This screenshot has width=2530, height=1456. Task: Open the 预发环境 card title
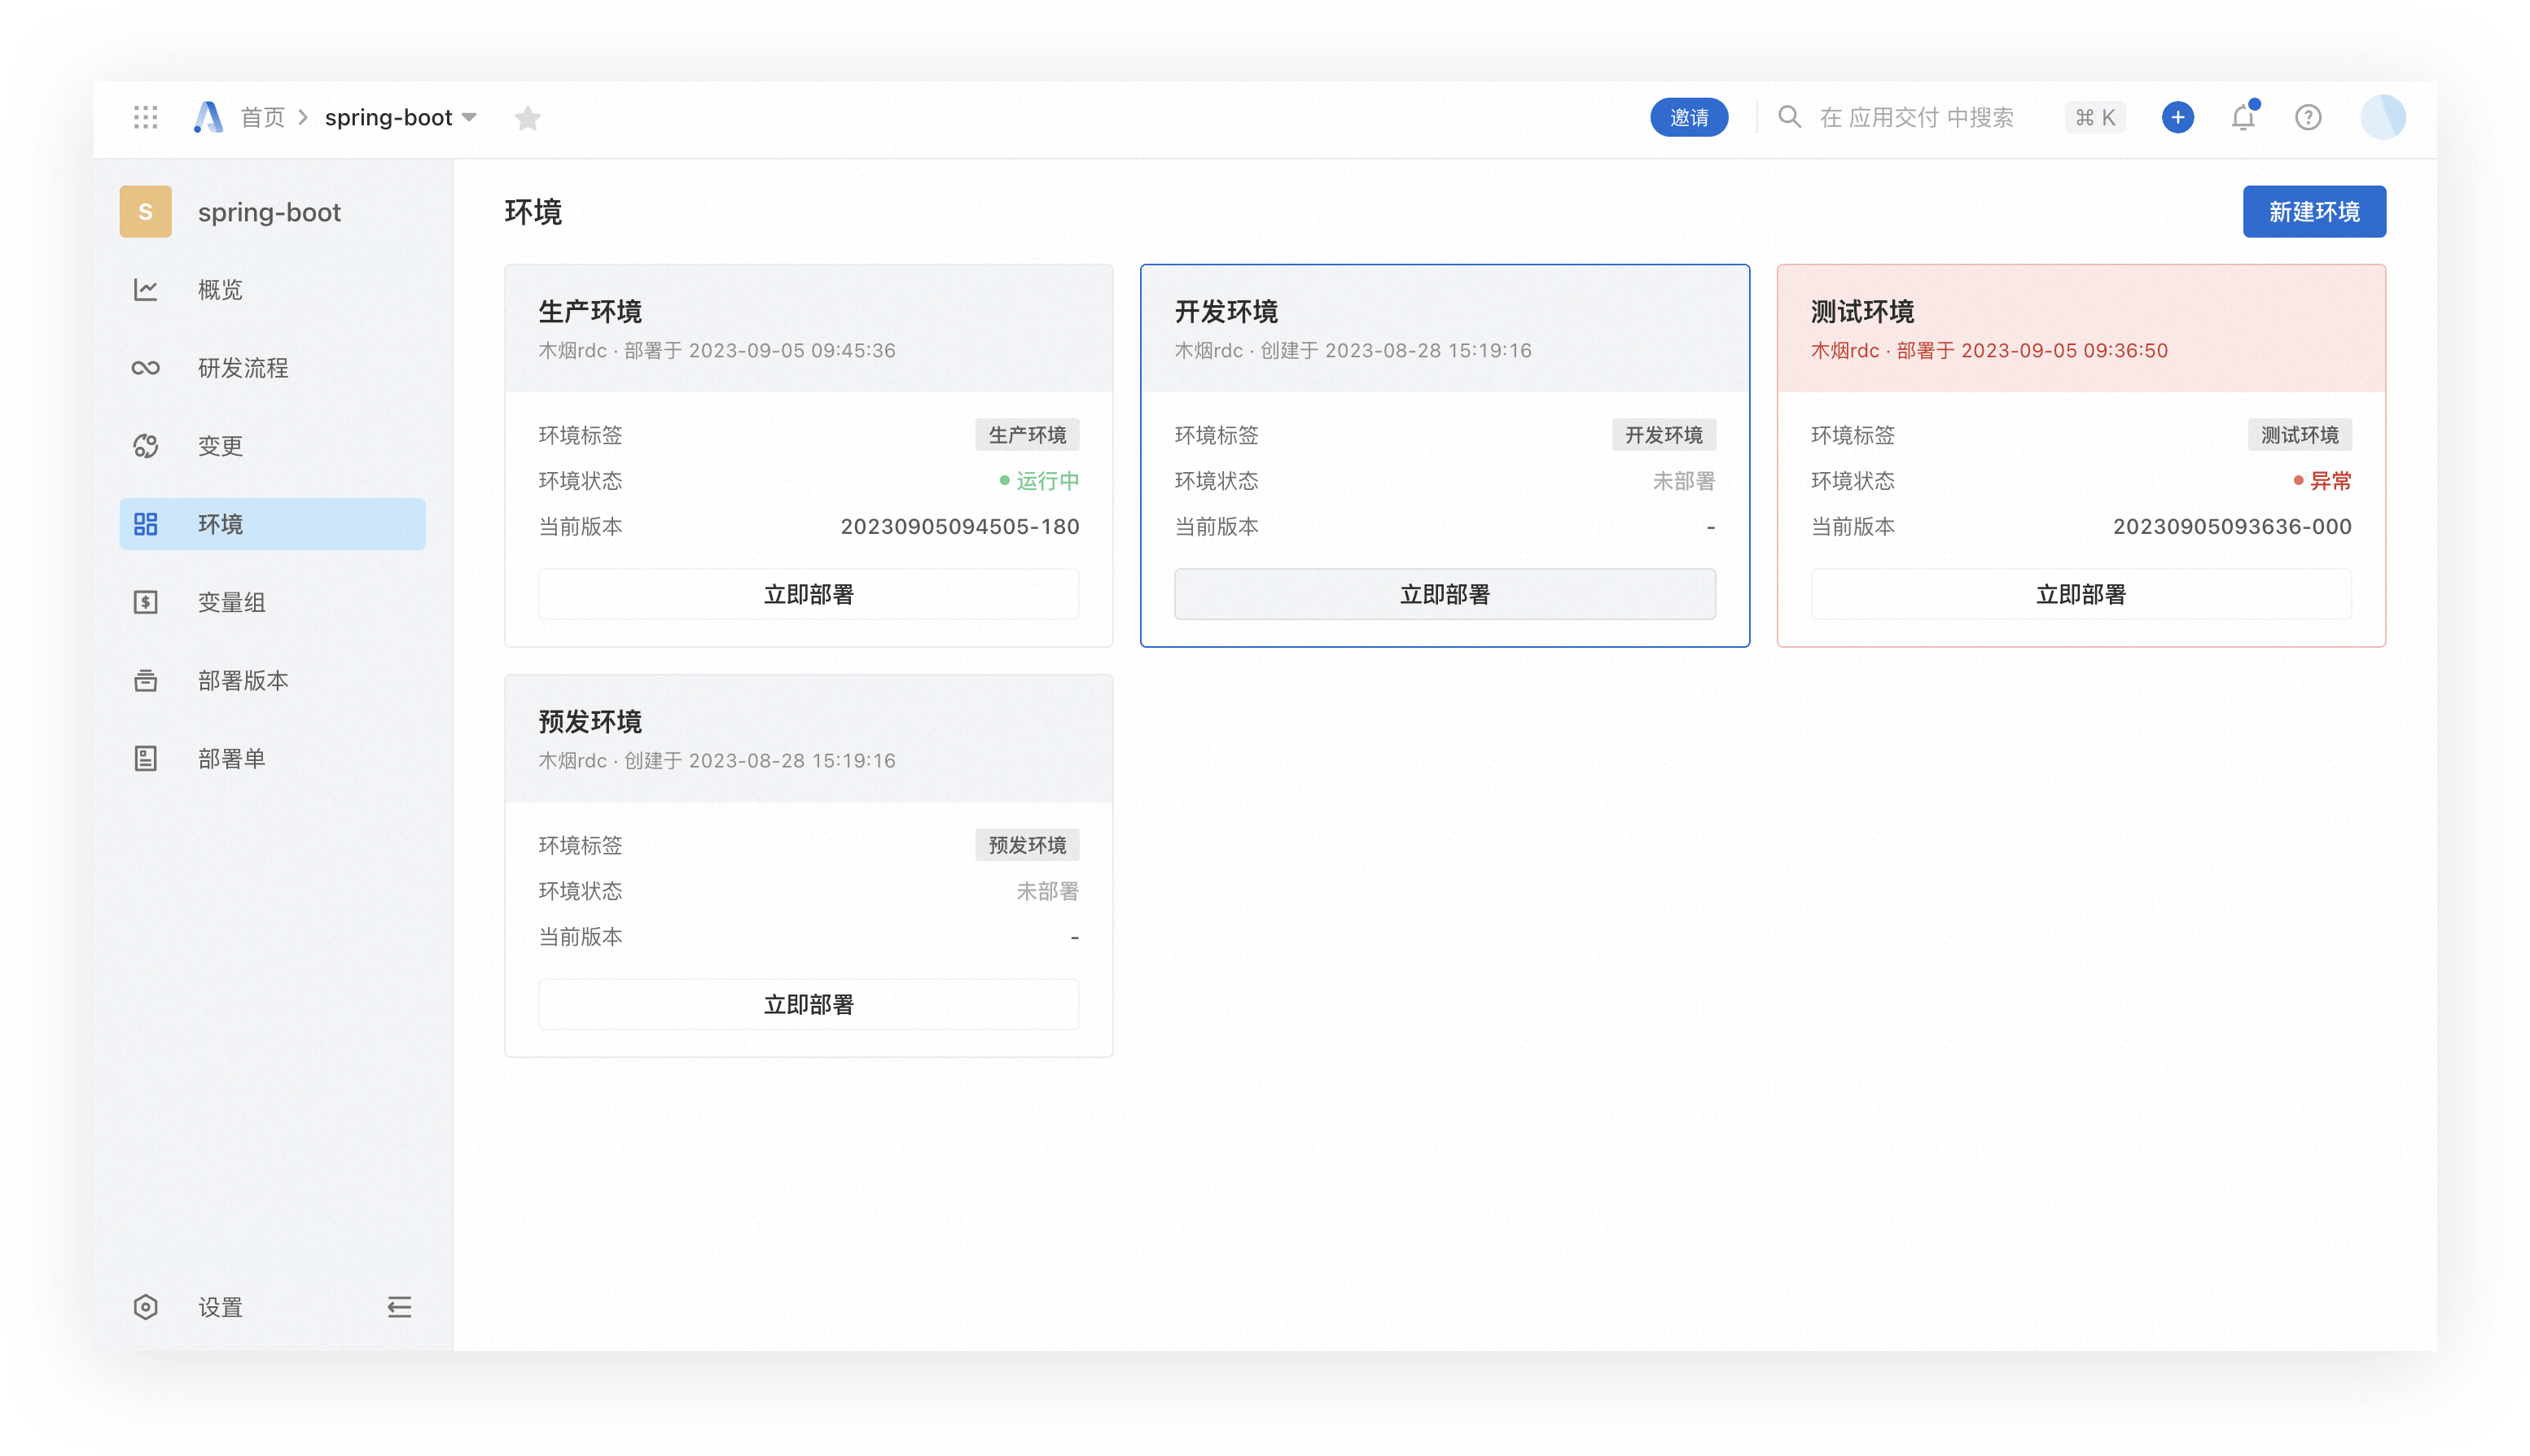(x=590, y=721)
